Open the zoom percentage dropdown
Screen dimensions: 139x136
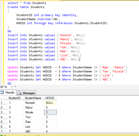12,87
